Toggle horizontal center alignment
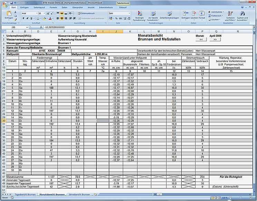 point(62,18)
